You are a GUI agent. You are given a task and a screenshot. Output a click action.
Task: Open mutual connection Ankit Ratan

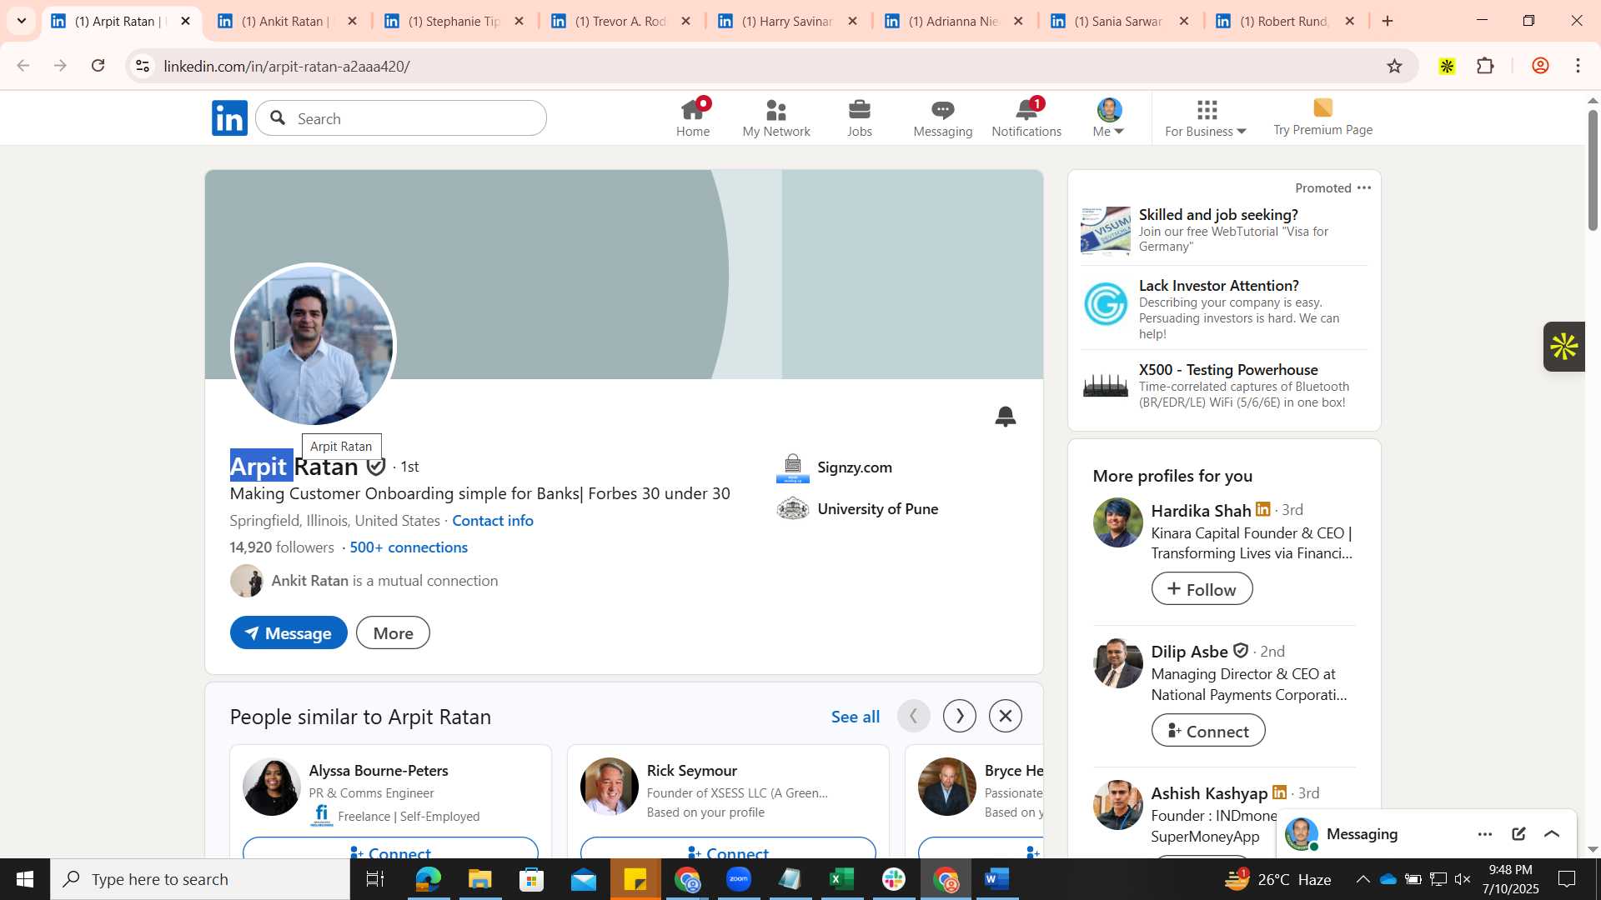(x=364, y=581)
